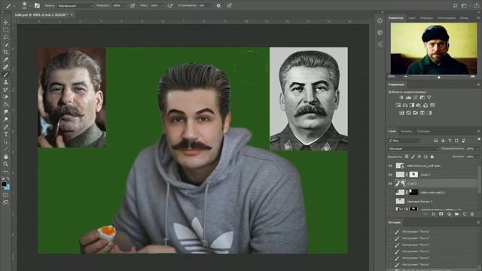Open the layer blend mode dropdown

click(x=413, y=149)
